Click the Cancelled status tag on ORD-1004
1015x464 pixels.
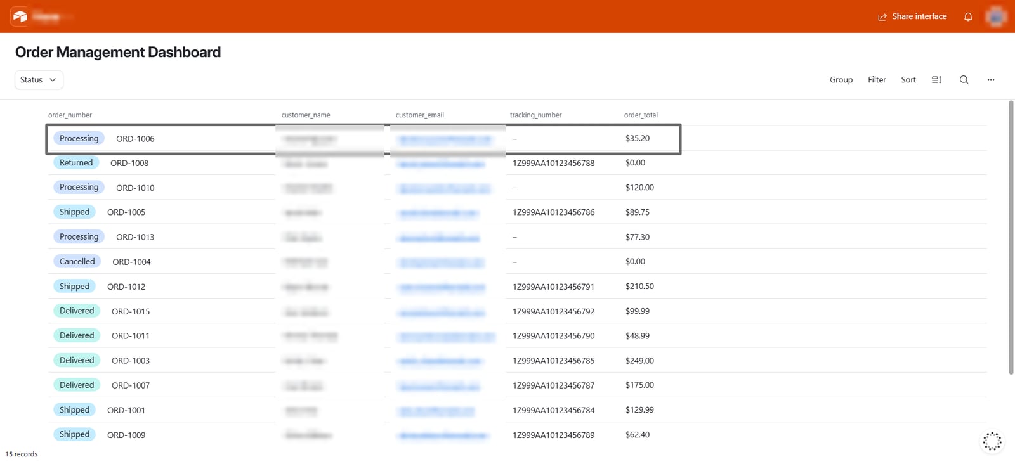tap(77, 262)
